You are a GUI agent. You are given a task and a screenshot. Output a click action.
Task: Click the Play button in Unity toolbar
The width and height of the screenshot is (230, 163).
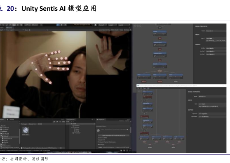point(58,25)
